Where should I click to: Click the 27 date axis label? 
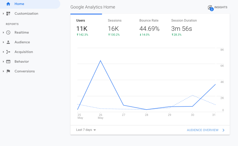click(123, 115)
